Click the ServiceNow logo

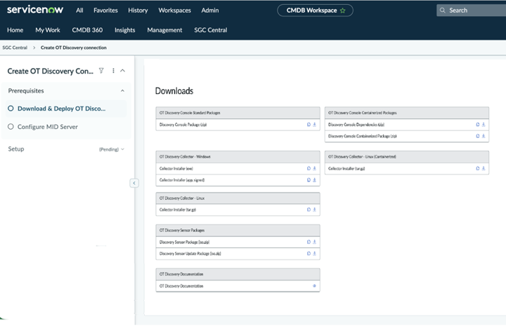point(35,10)
